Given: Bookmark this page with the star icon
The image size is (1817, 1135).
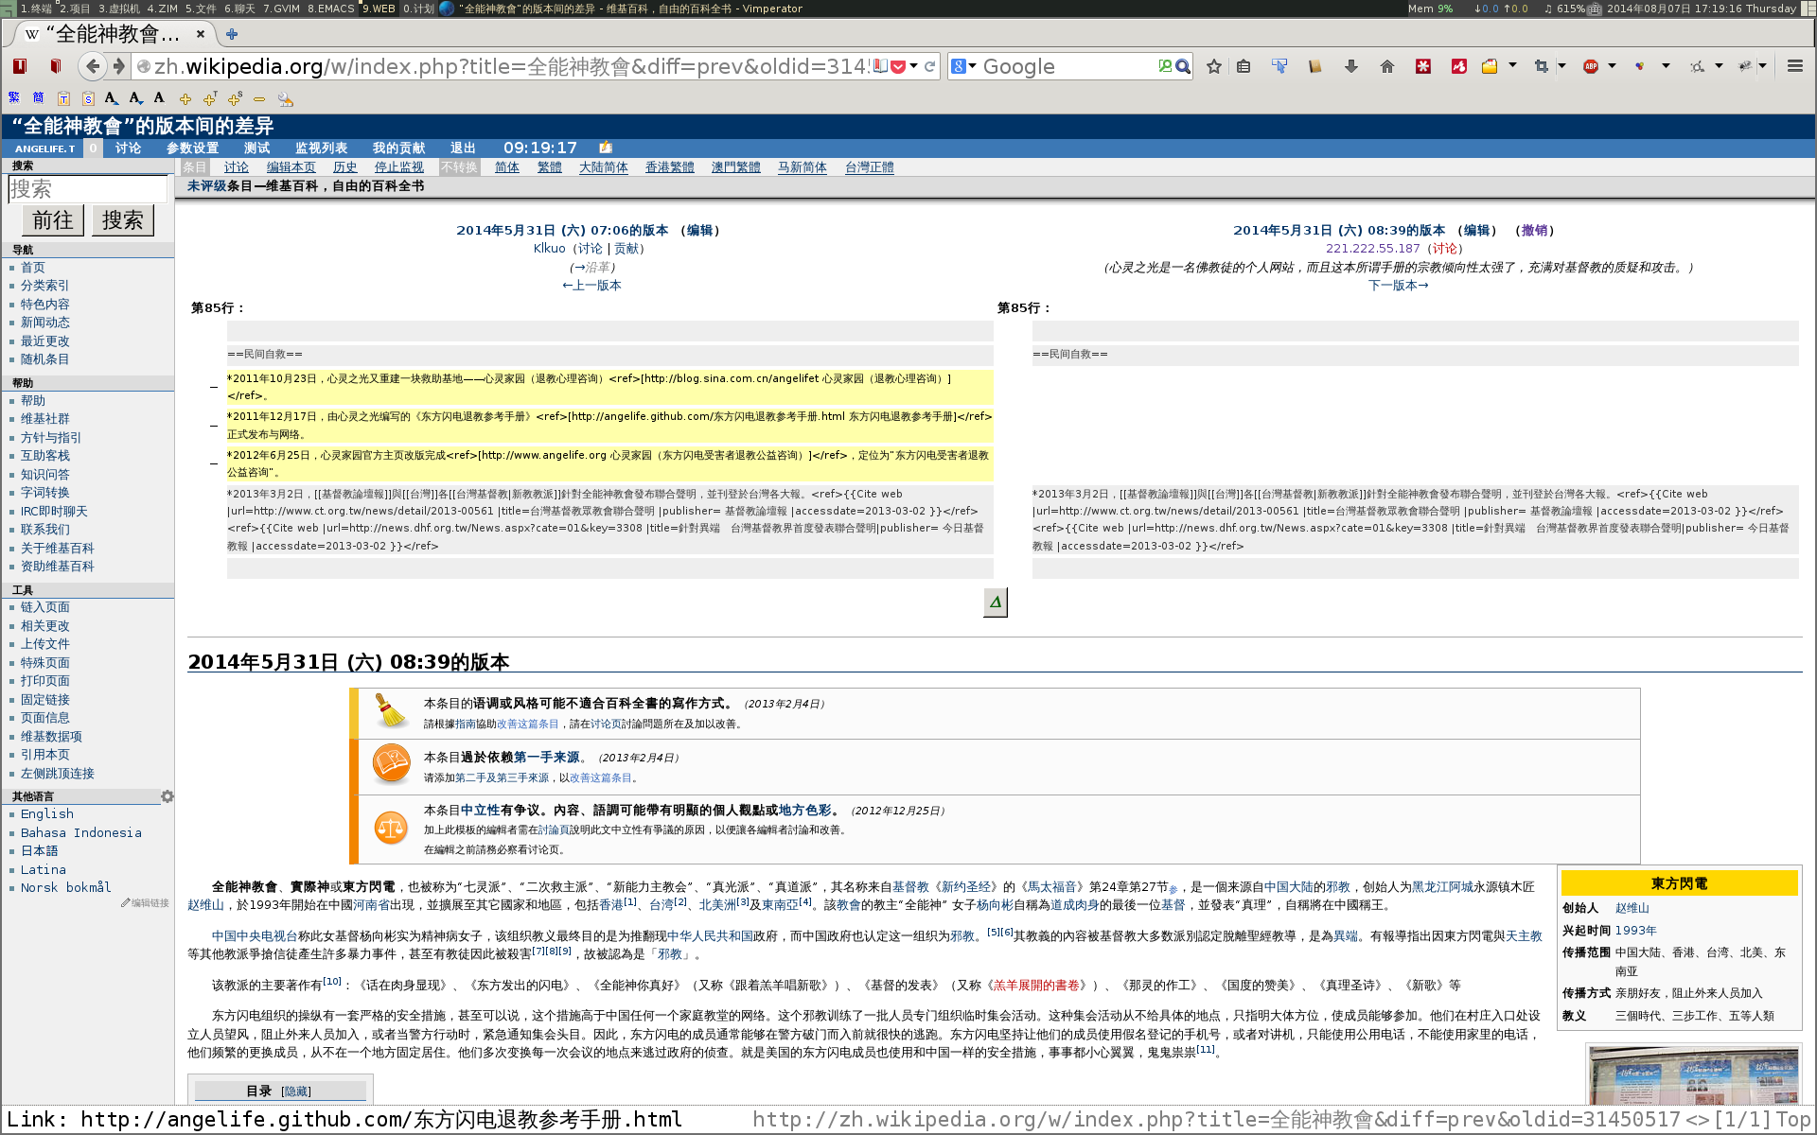Looking at the screenshot, I should pyautogui.click(x=1214, y=66).
